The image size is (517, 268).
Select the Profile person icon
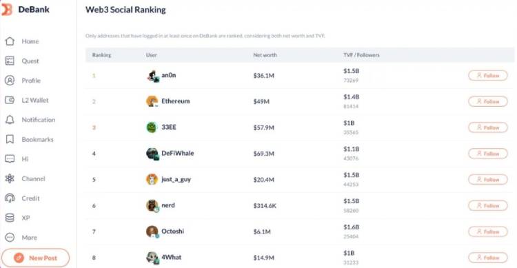pos(10,81)
